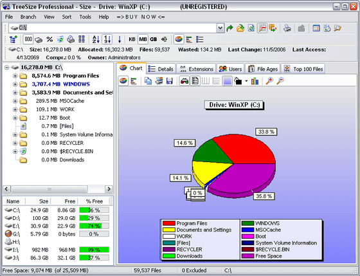Select bar chart type in chart toolbar
This screenshot has width=360, height=276.
click(x=134, y=81)
